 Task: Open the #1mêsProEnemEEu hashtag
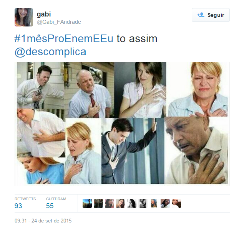click(x=64, y=39)
